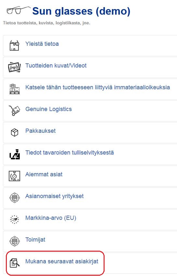Click the network grid icon beside Toimijat
Image resolution: width=177 pixels, height=276 pixels.
pyautogui.click(x=14, y=241)
